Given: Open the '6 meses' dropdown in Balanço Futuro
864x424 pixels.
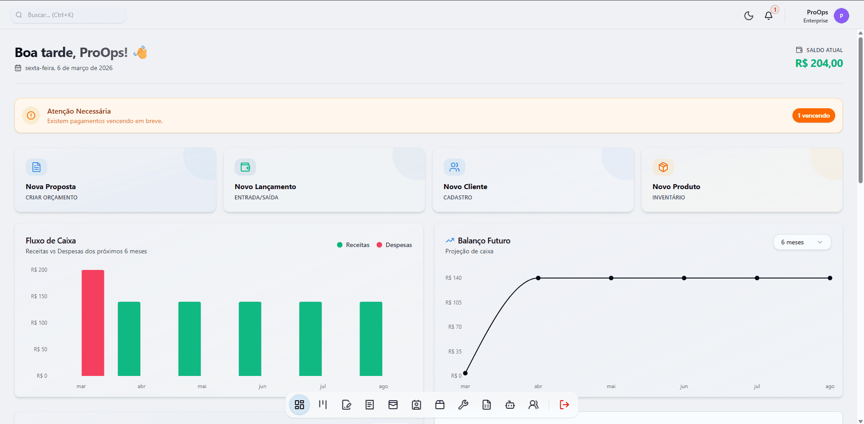Looking at the screenshot, I should tap(802, 242).
